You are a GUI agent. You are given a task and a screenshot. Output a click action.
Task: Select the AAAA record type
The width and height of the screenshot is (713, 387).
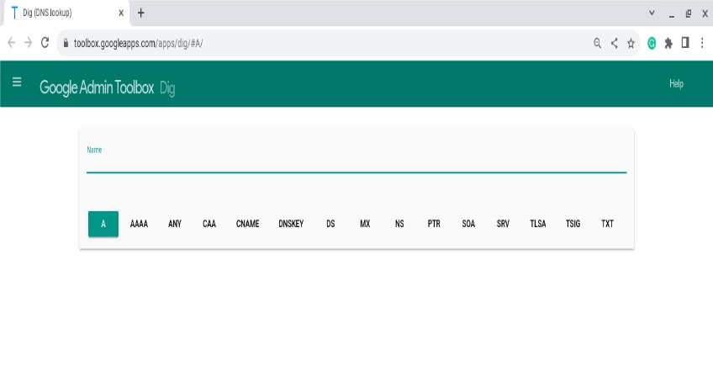tap(139, 224)
